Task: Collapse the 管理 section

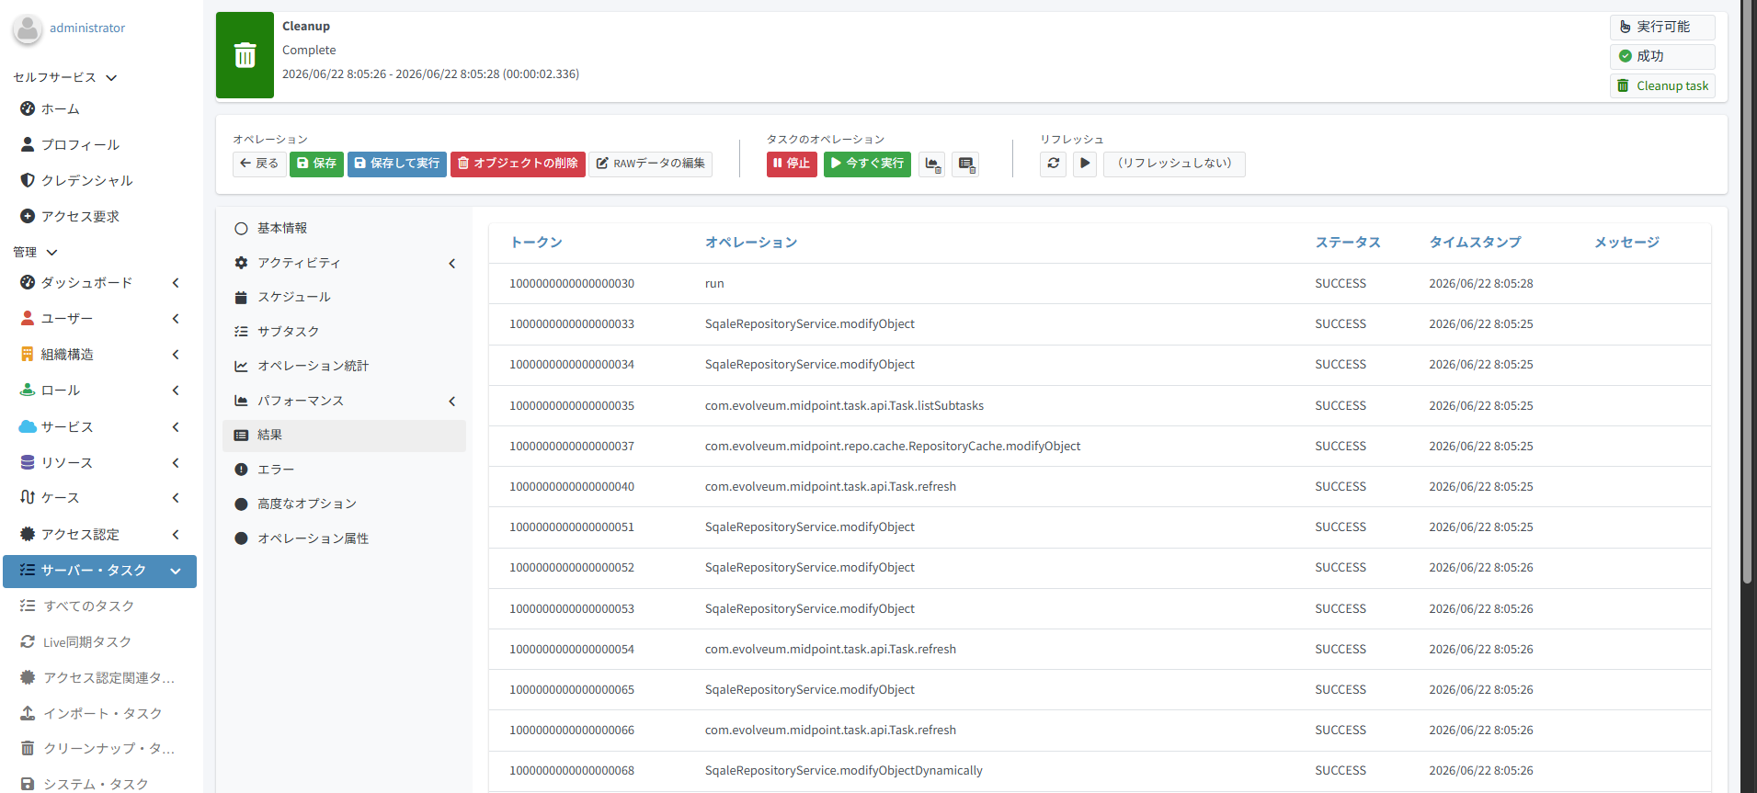Action: pos(35,252)
